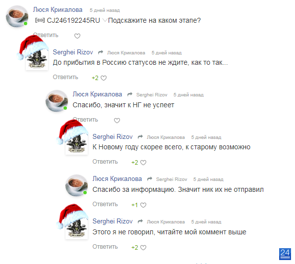Expand the chevron next to tracking number CJ246192245RU

(105, 20)
